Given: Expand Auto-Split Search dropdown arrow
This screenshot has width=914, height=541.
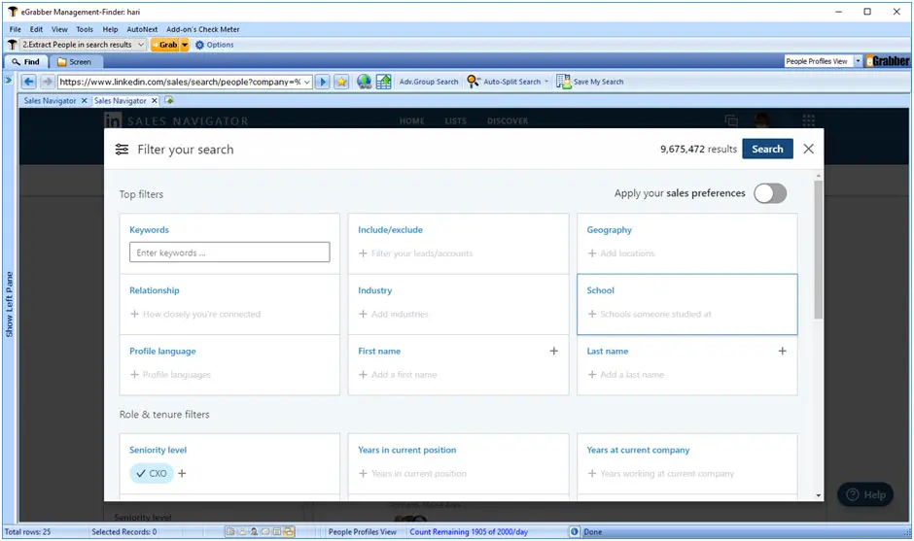Looking at the screenshot, I should pyautogui.click(x=546, y=82).
